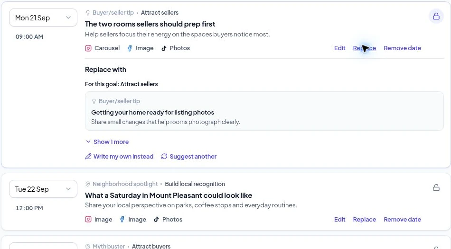Select the listing photos suggestion card

tap(264, 111)
